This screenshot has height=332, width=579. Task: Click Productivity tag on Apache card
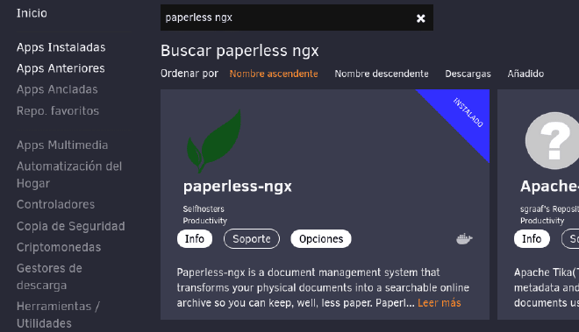click(x=542, y=221)
